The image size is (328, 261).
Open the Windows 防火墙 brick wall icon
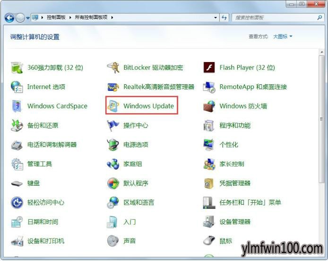click(x=209, y=106)
